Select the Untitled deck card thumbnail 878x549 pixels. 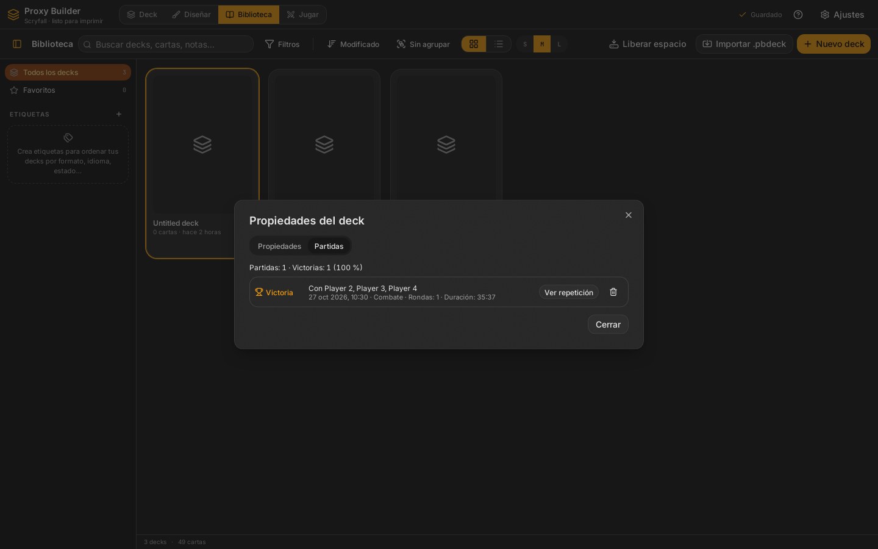[202, 145]
